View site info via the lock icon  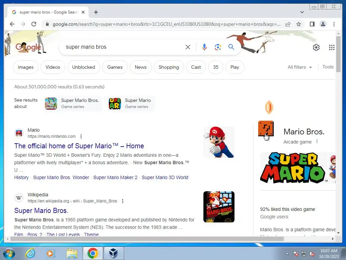47,24
